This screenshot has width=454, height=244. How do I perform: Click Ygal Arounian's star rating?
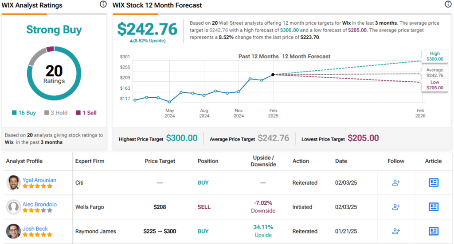[37, 186]
